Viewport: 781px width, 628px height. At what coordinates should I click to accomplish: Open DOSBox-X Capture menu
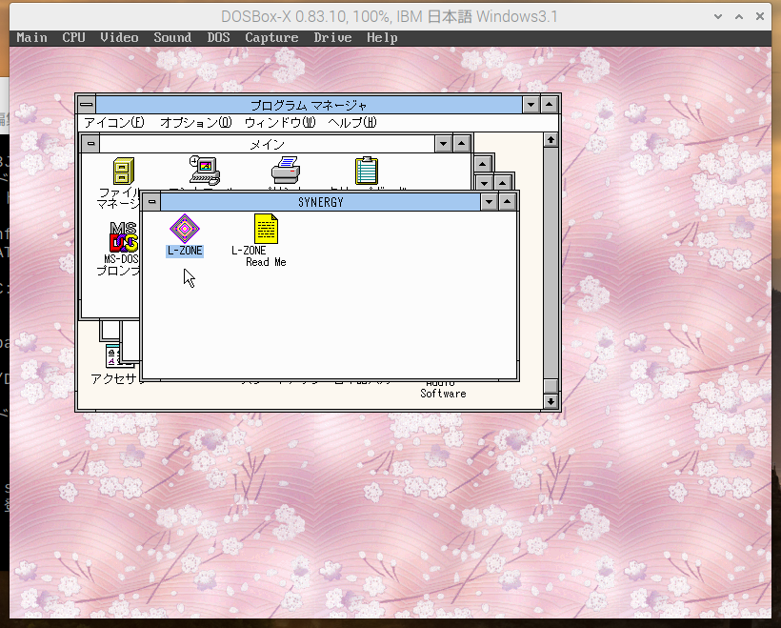click(x=271, y=38)
